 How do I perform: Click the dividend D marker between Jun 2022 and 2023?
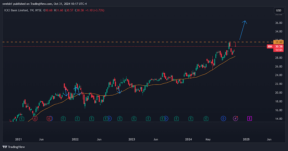(109, 119)
